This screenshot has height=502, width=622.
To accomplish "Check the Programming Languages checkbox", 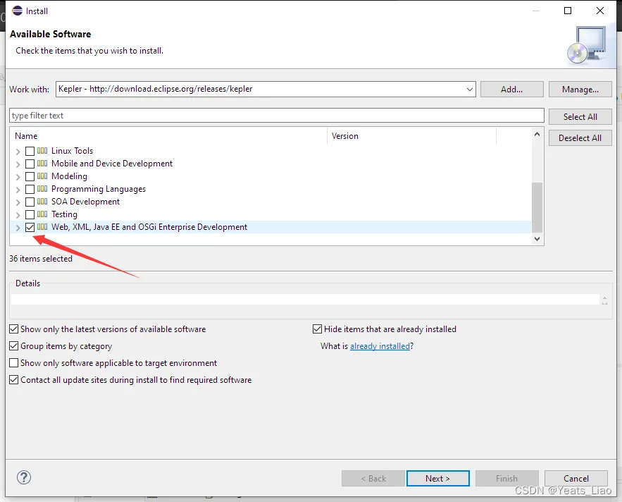I will 30,189.
